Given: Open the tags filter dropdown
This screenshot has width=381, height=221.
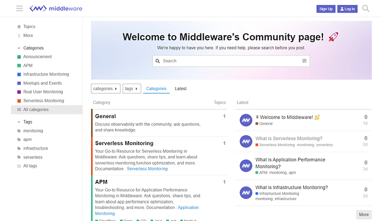Looking at the screenshot, I should (132, 89).
